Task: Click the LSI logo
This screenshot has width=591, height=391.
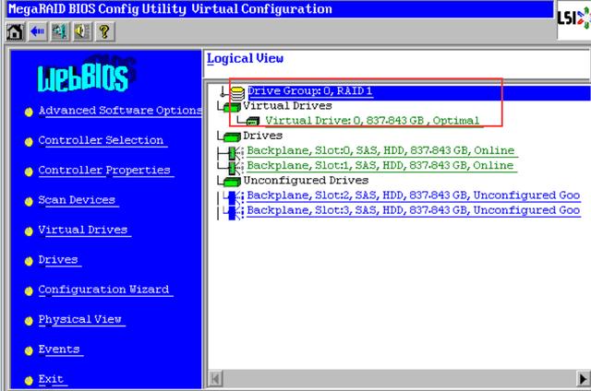Action: (x=574, y=18)
